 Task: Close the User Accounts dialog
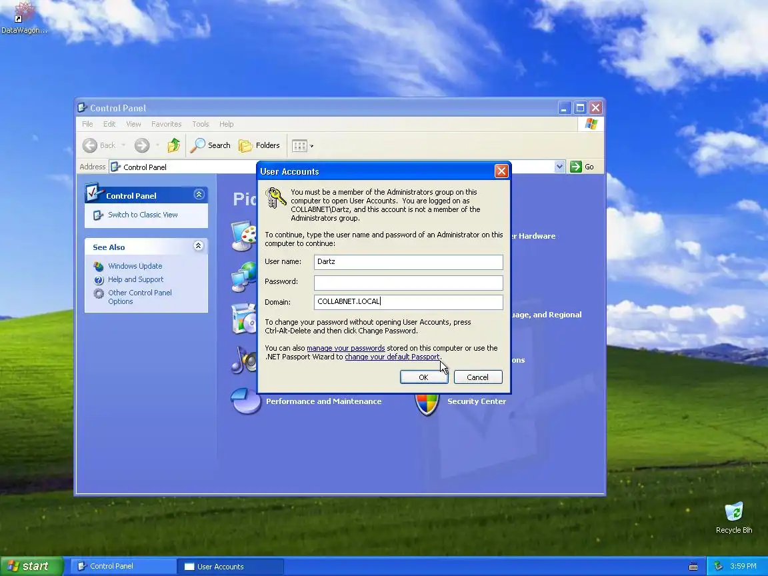click(501, 171)
